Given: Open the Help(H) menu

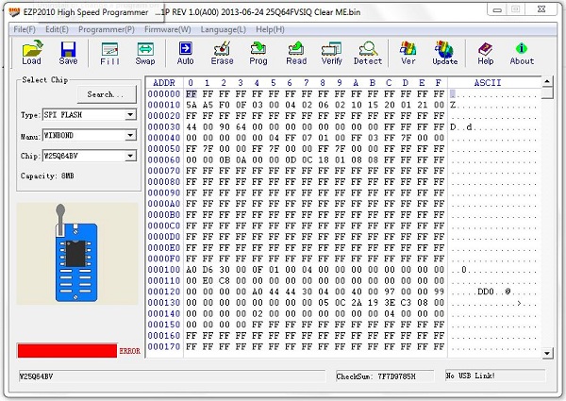Looking at the screenshot, I should pyautogui.click(x=270, y=29).
